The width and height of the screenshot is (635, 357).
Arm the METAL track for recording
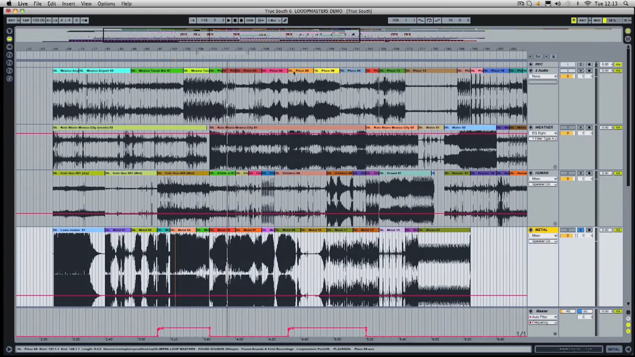(x=589, y=230)
